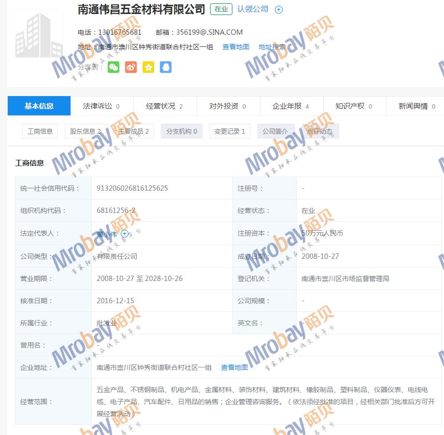The width and height of the screenshot is (444, 435).
Task: Open the 经营状况 tab
Action: (x=165, y=106)
